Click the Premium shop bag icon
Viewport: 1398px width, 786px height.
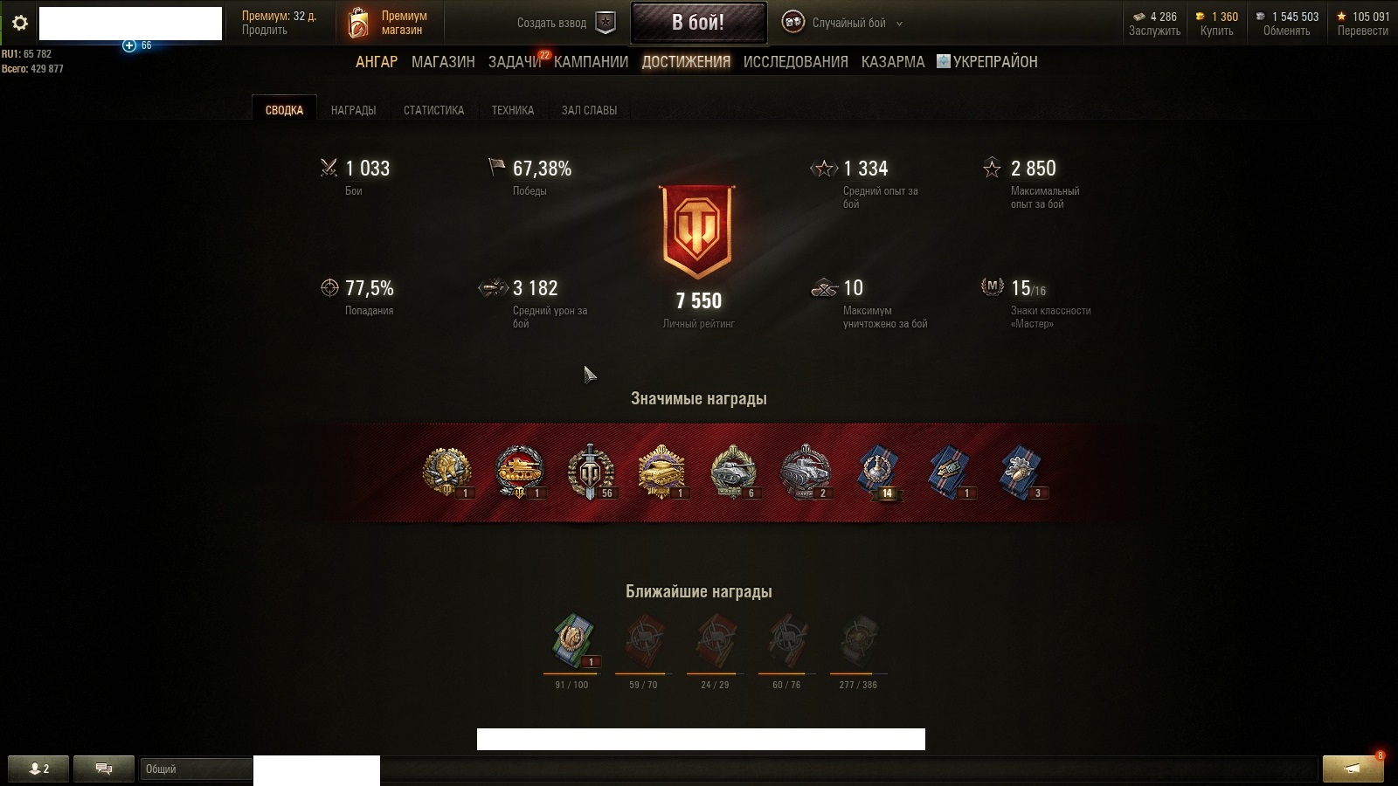coord(357,24)
